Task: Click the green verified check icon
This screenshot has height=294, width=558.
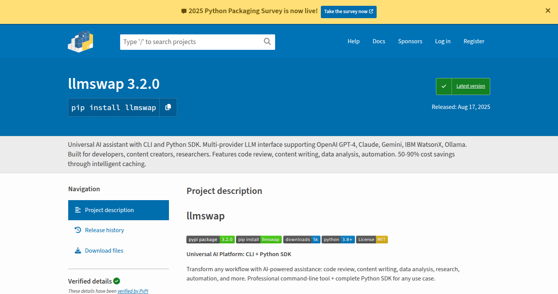Action: point(117,281)
